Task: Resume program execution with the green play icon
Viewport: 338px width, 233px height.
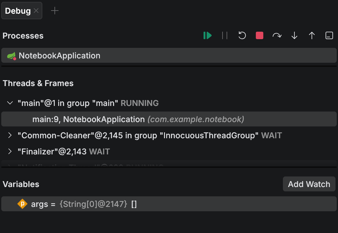Action: [208, 35]
